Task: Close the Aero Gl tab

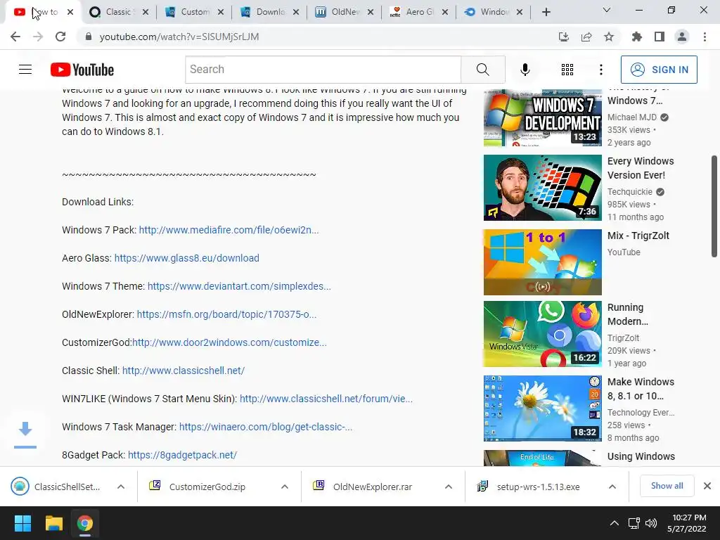Action: point(444,12)
